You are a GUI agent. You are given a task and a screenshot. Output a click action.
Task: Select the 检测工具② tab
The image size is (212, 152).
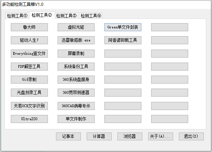42,15
